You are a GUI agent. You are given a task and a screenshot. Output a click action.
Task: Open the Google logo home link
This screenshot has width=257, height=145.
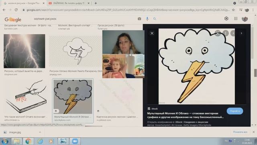coord(13,19)
